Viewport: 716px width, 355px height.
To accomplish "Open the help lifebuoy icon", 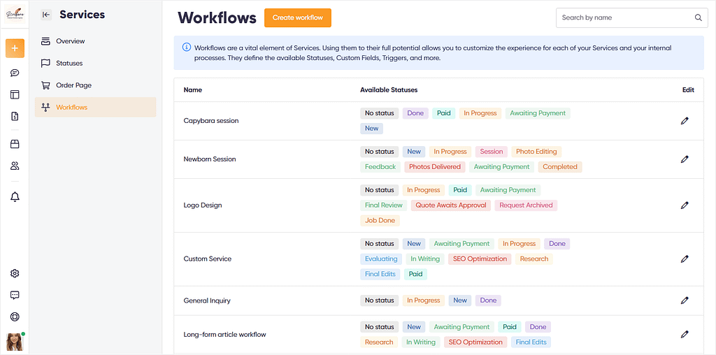I will click(15, 317).
